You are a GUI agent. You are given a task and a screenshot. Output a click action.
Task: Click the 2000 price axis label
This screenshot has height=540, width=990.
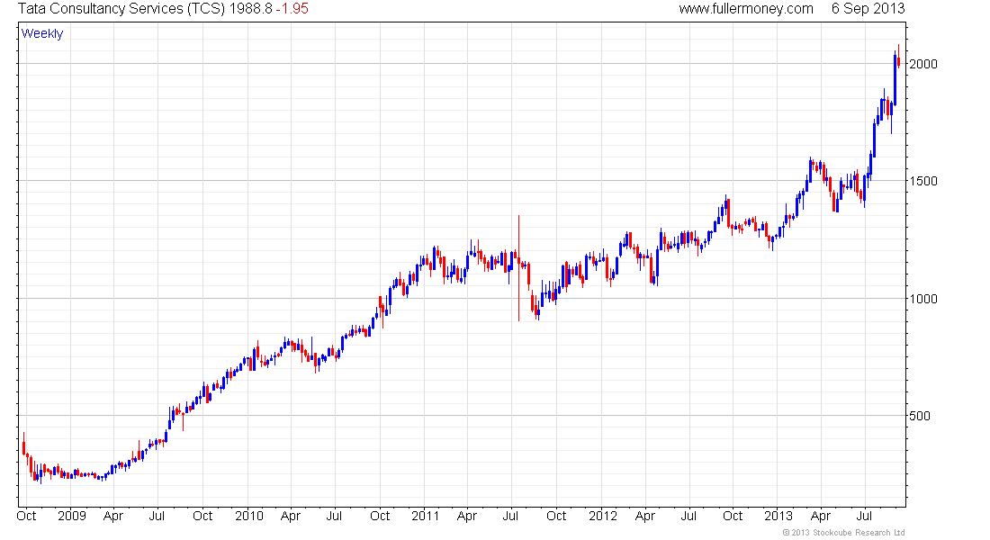click(923, 64)
